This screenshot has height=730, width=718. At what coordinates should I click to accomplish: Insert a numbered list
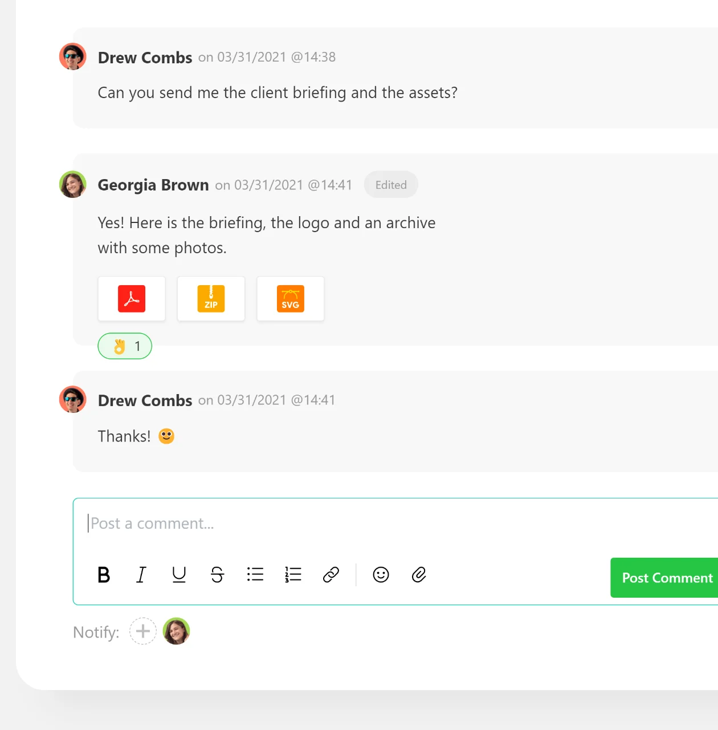click(293, 574)
